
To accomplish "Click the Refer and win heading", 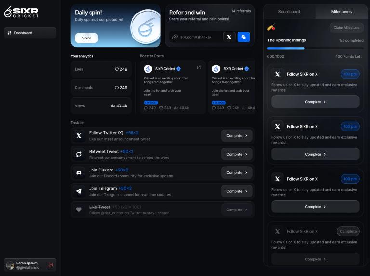I will (x=187, y=13).
